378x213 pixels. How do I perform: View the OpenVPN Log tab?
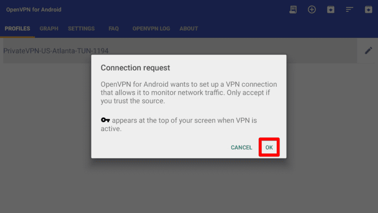coord(151,29)
